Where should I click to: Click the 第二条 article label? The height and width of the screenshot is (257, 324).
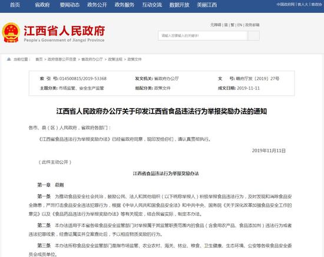point(44,225)
